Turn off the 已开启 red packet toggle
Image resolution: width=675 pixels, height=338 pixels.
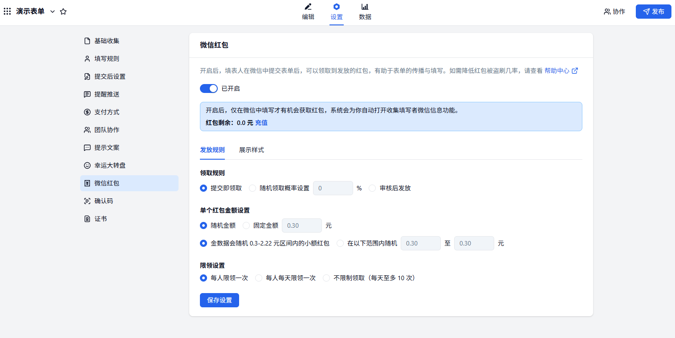209,89
